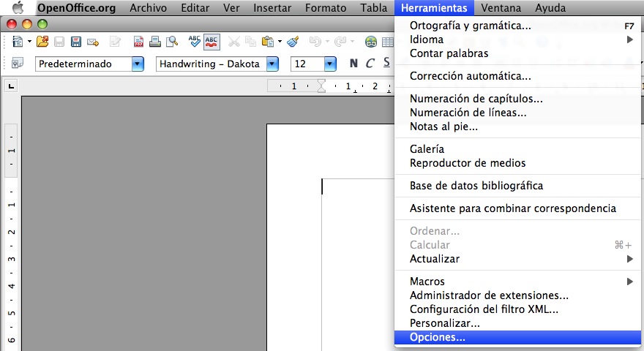
Task: Select Reproductor de medios entry
Action: coord(517,163)
